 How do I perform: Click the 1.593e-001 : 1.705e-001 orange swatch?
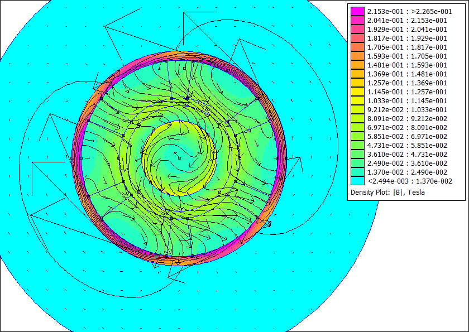point(357,56)
